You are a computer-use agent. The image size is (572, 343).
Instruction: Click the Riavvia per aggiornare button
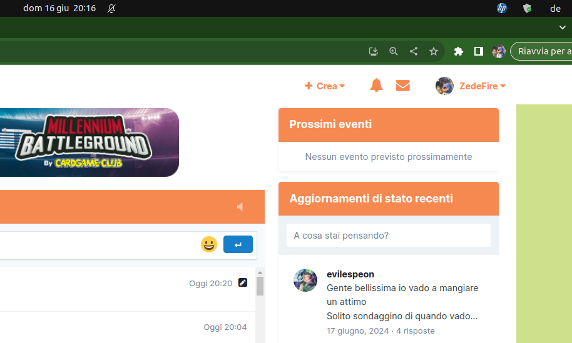click(541, 51)
